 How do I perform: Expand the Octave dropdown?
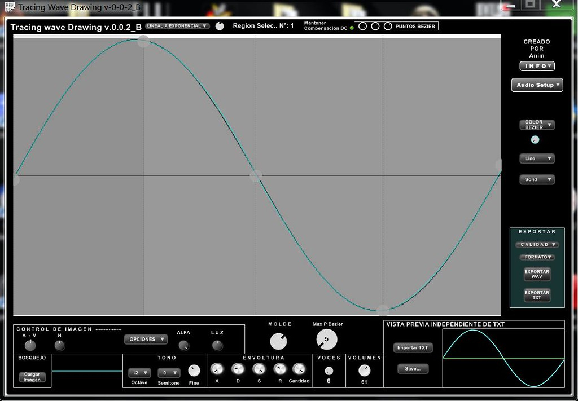139,373
